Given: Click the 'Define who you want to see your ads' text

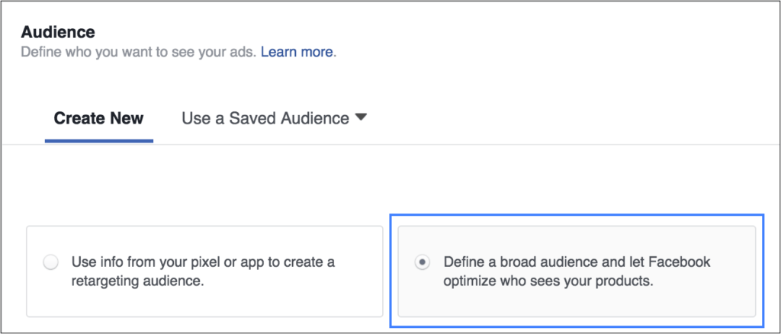Looking at the screenshot, I should pos(139,52).
